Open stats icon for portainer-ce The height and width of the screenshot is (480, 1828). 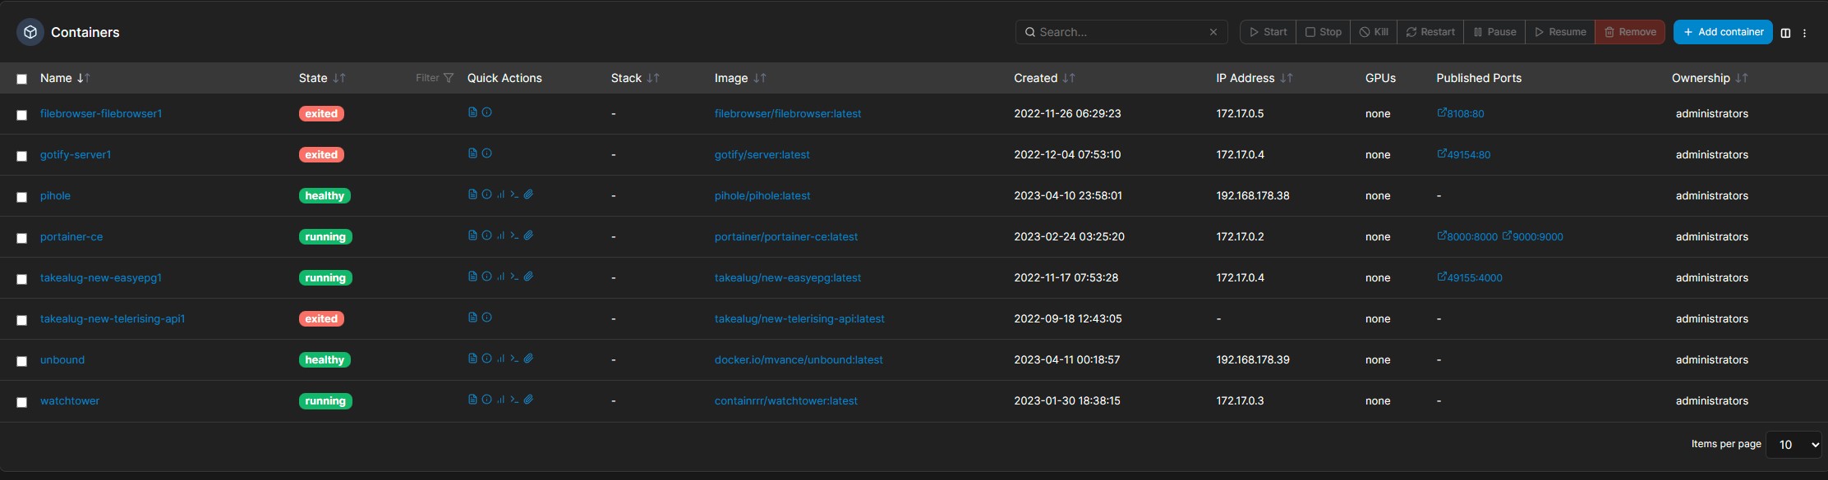point(500,235)
